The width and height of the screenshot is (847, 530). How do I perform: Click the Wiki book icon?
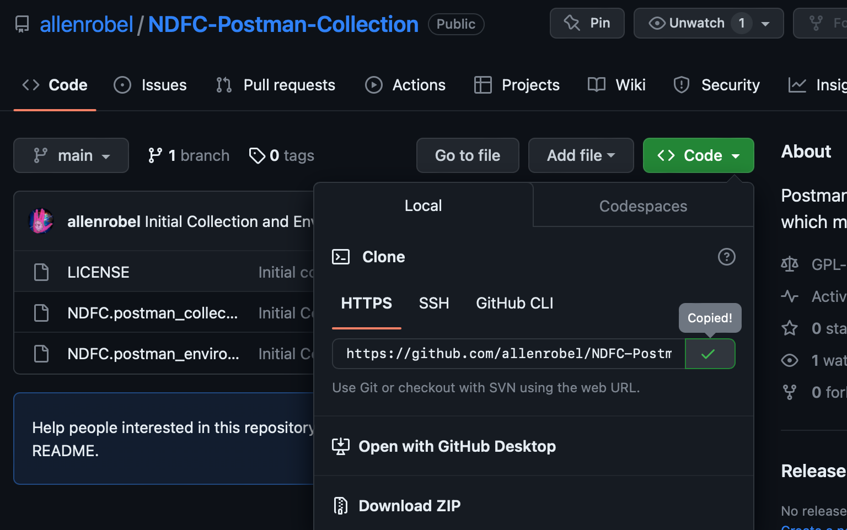point(597,85)
